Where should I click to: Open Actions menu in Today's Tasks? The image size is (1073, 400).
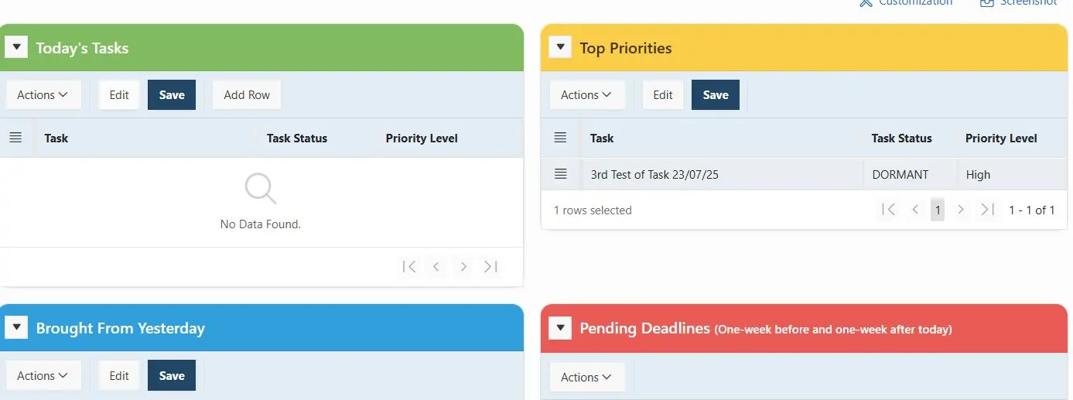tap(43, 94)
